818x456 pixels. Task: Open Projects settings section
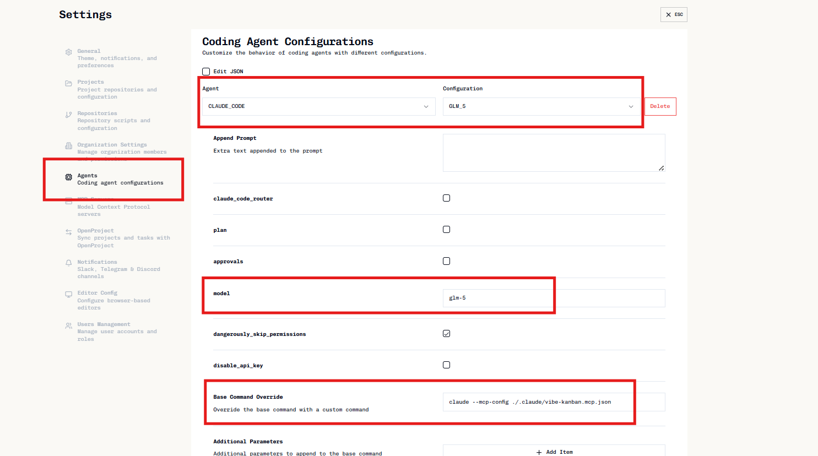117,89
